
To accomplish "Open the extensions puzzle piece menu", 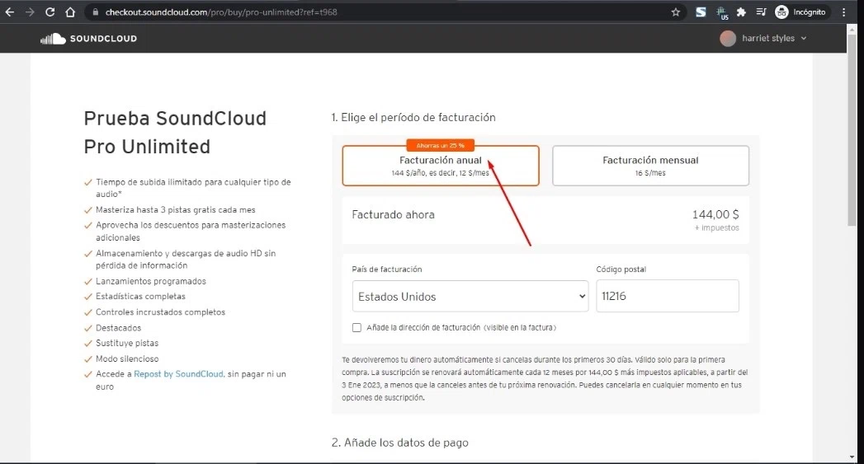I will pos(741,12).
